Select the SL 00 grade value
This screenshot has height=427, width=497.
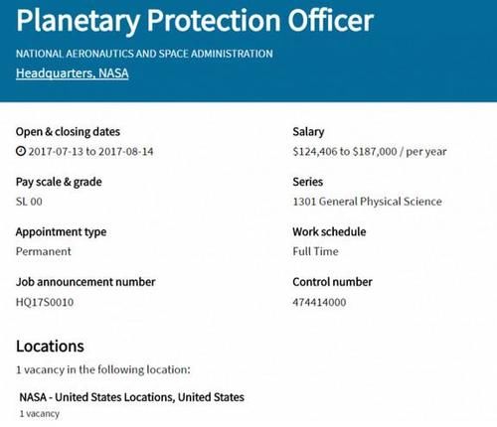[x=29, y=202]
